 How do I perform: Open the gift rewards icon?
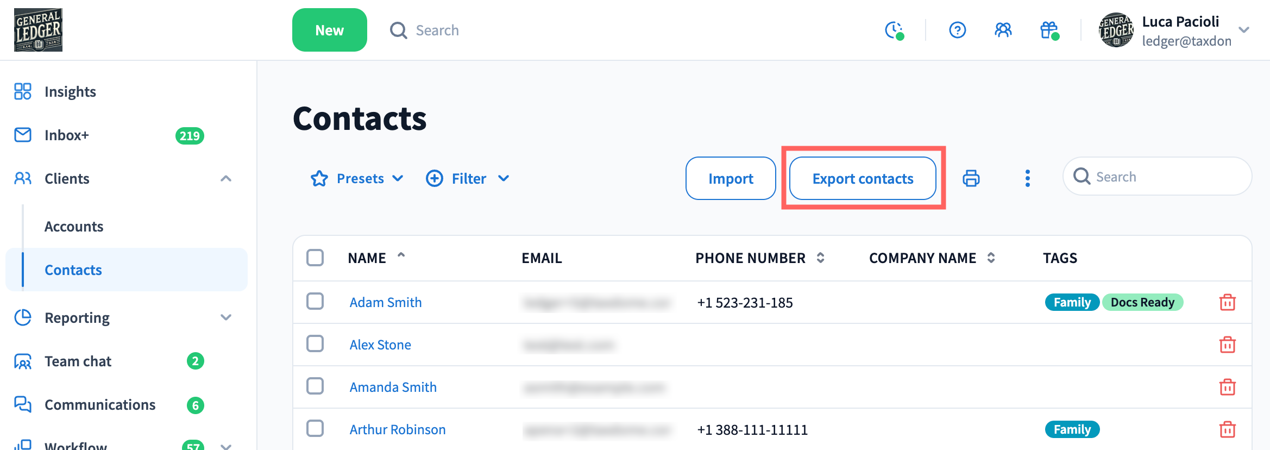pos(1049,30)
